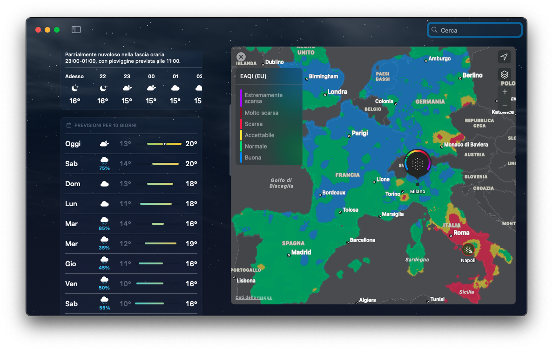553x350 pixels.
Task: Click the cloud icon for Dom
Action: point(104,184)
